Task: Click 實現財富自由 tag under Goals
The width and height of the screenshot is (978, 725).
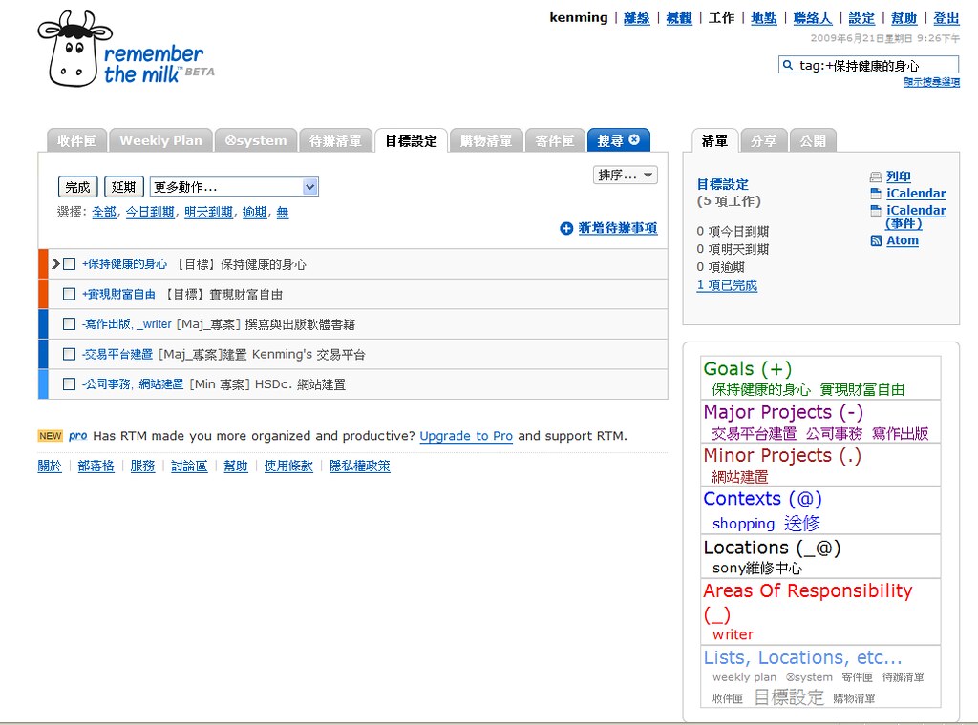Action: pos(862,390)
